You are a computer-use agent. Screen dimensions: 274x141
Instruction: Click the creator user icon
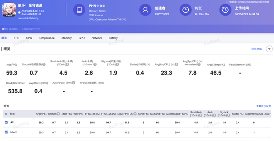coord(145,10)
